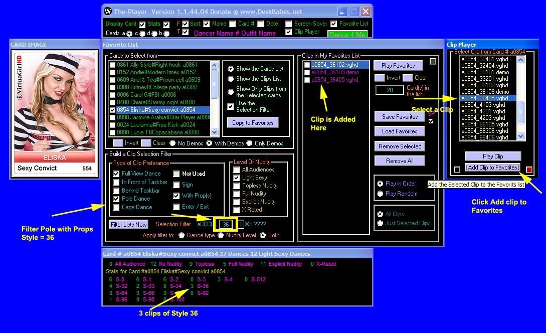Image resolution: width=546 pixels, height=333 pixels.
Task: Click the Save Favorites button
Action: pos(400,117)
